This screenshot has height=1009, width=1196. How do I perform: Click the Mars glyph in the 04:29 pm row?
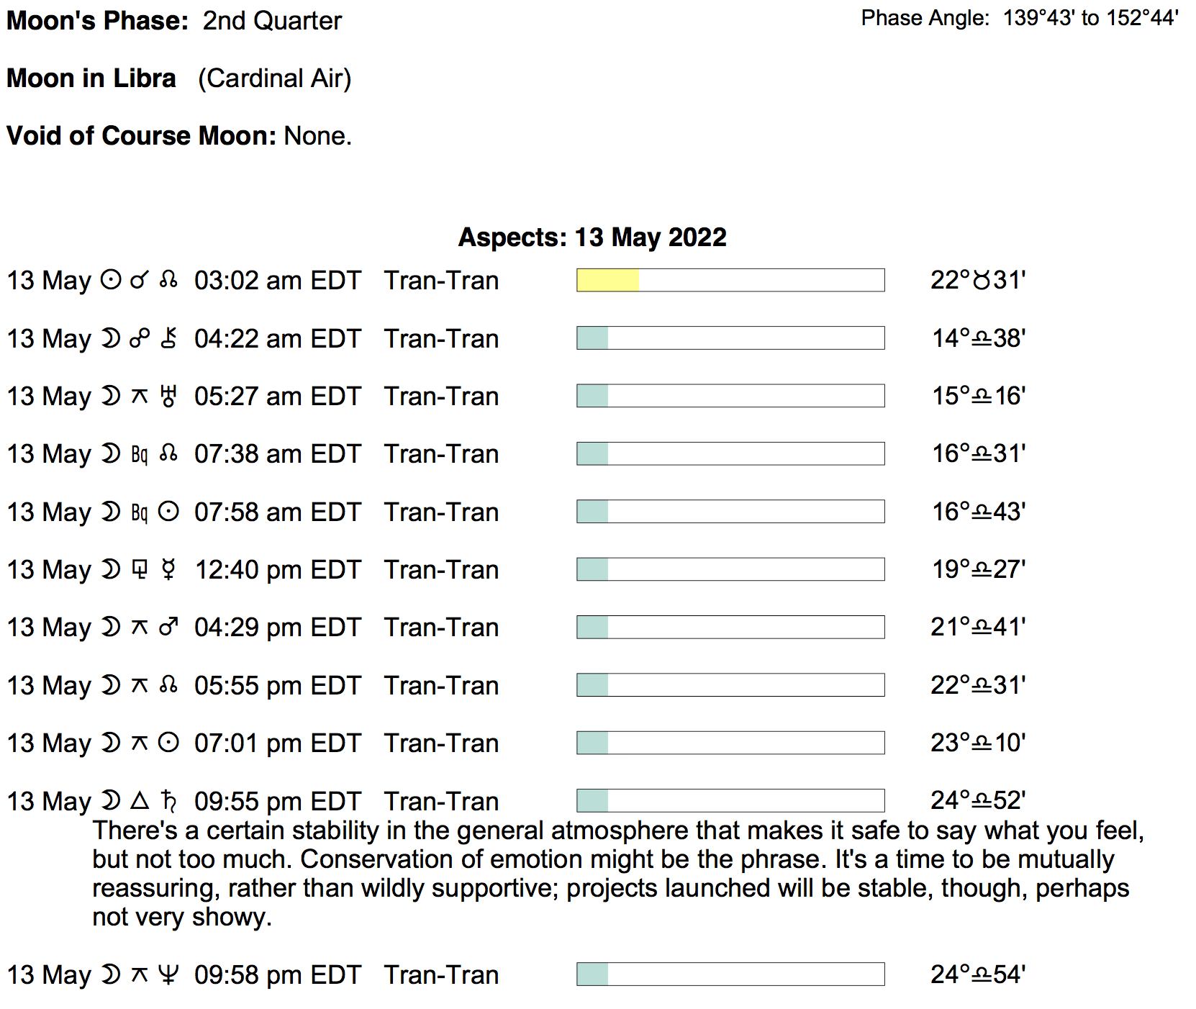tap(168, 627)
